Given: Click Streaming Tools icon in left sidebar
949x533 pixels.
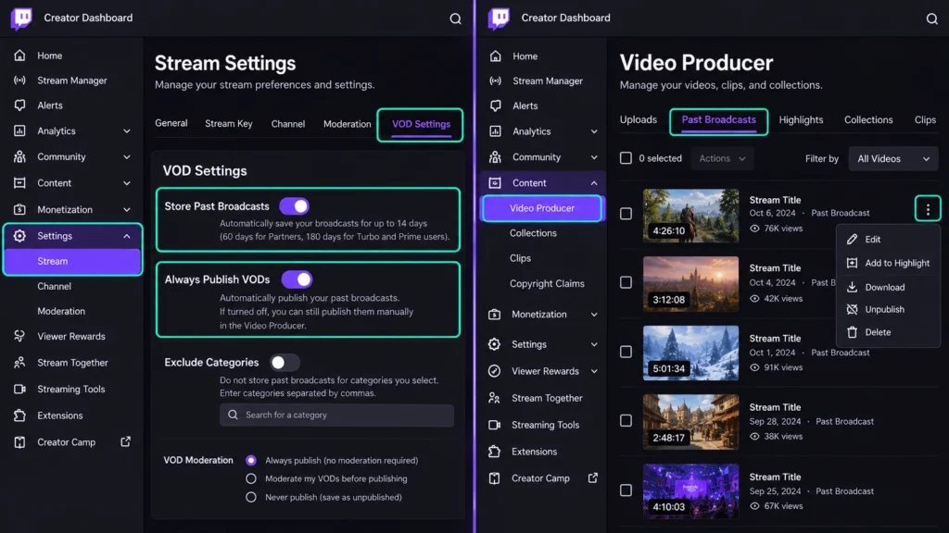Looking at the screenshot, I should coord(20,390).
